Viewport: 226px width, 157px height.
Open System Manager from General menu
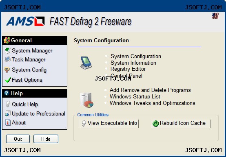[32, 50]
